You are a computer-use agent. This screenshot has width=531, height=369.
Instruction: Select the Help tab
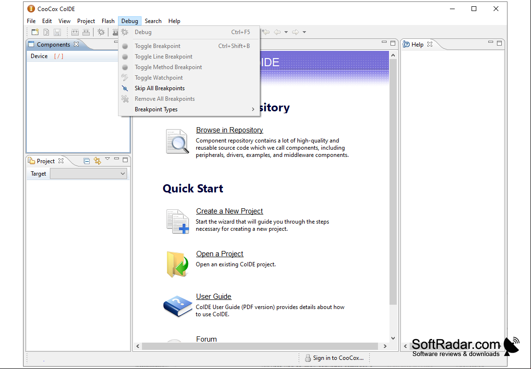click(417, 45)
